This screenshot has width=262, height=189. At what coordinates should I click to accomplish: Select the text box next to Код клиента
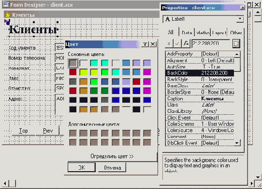[59, 48]
